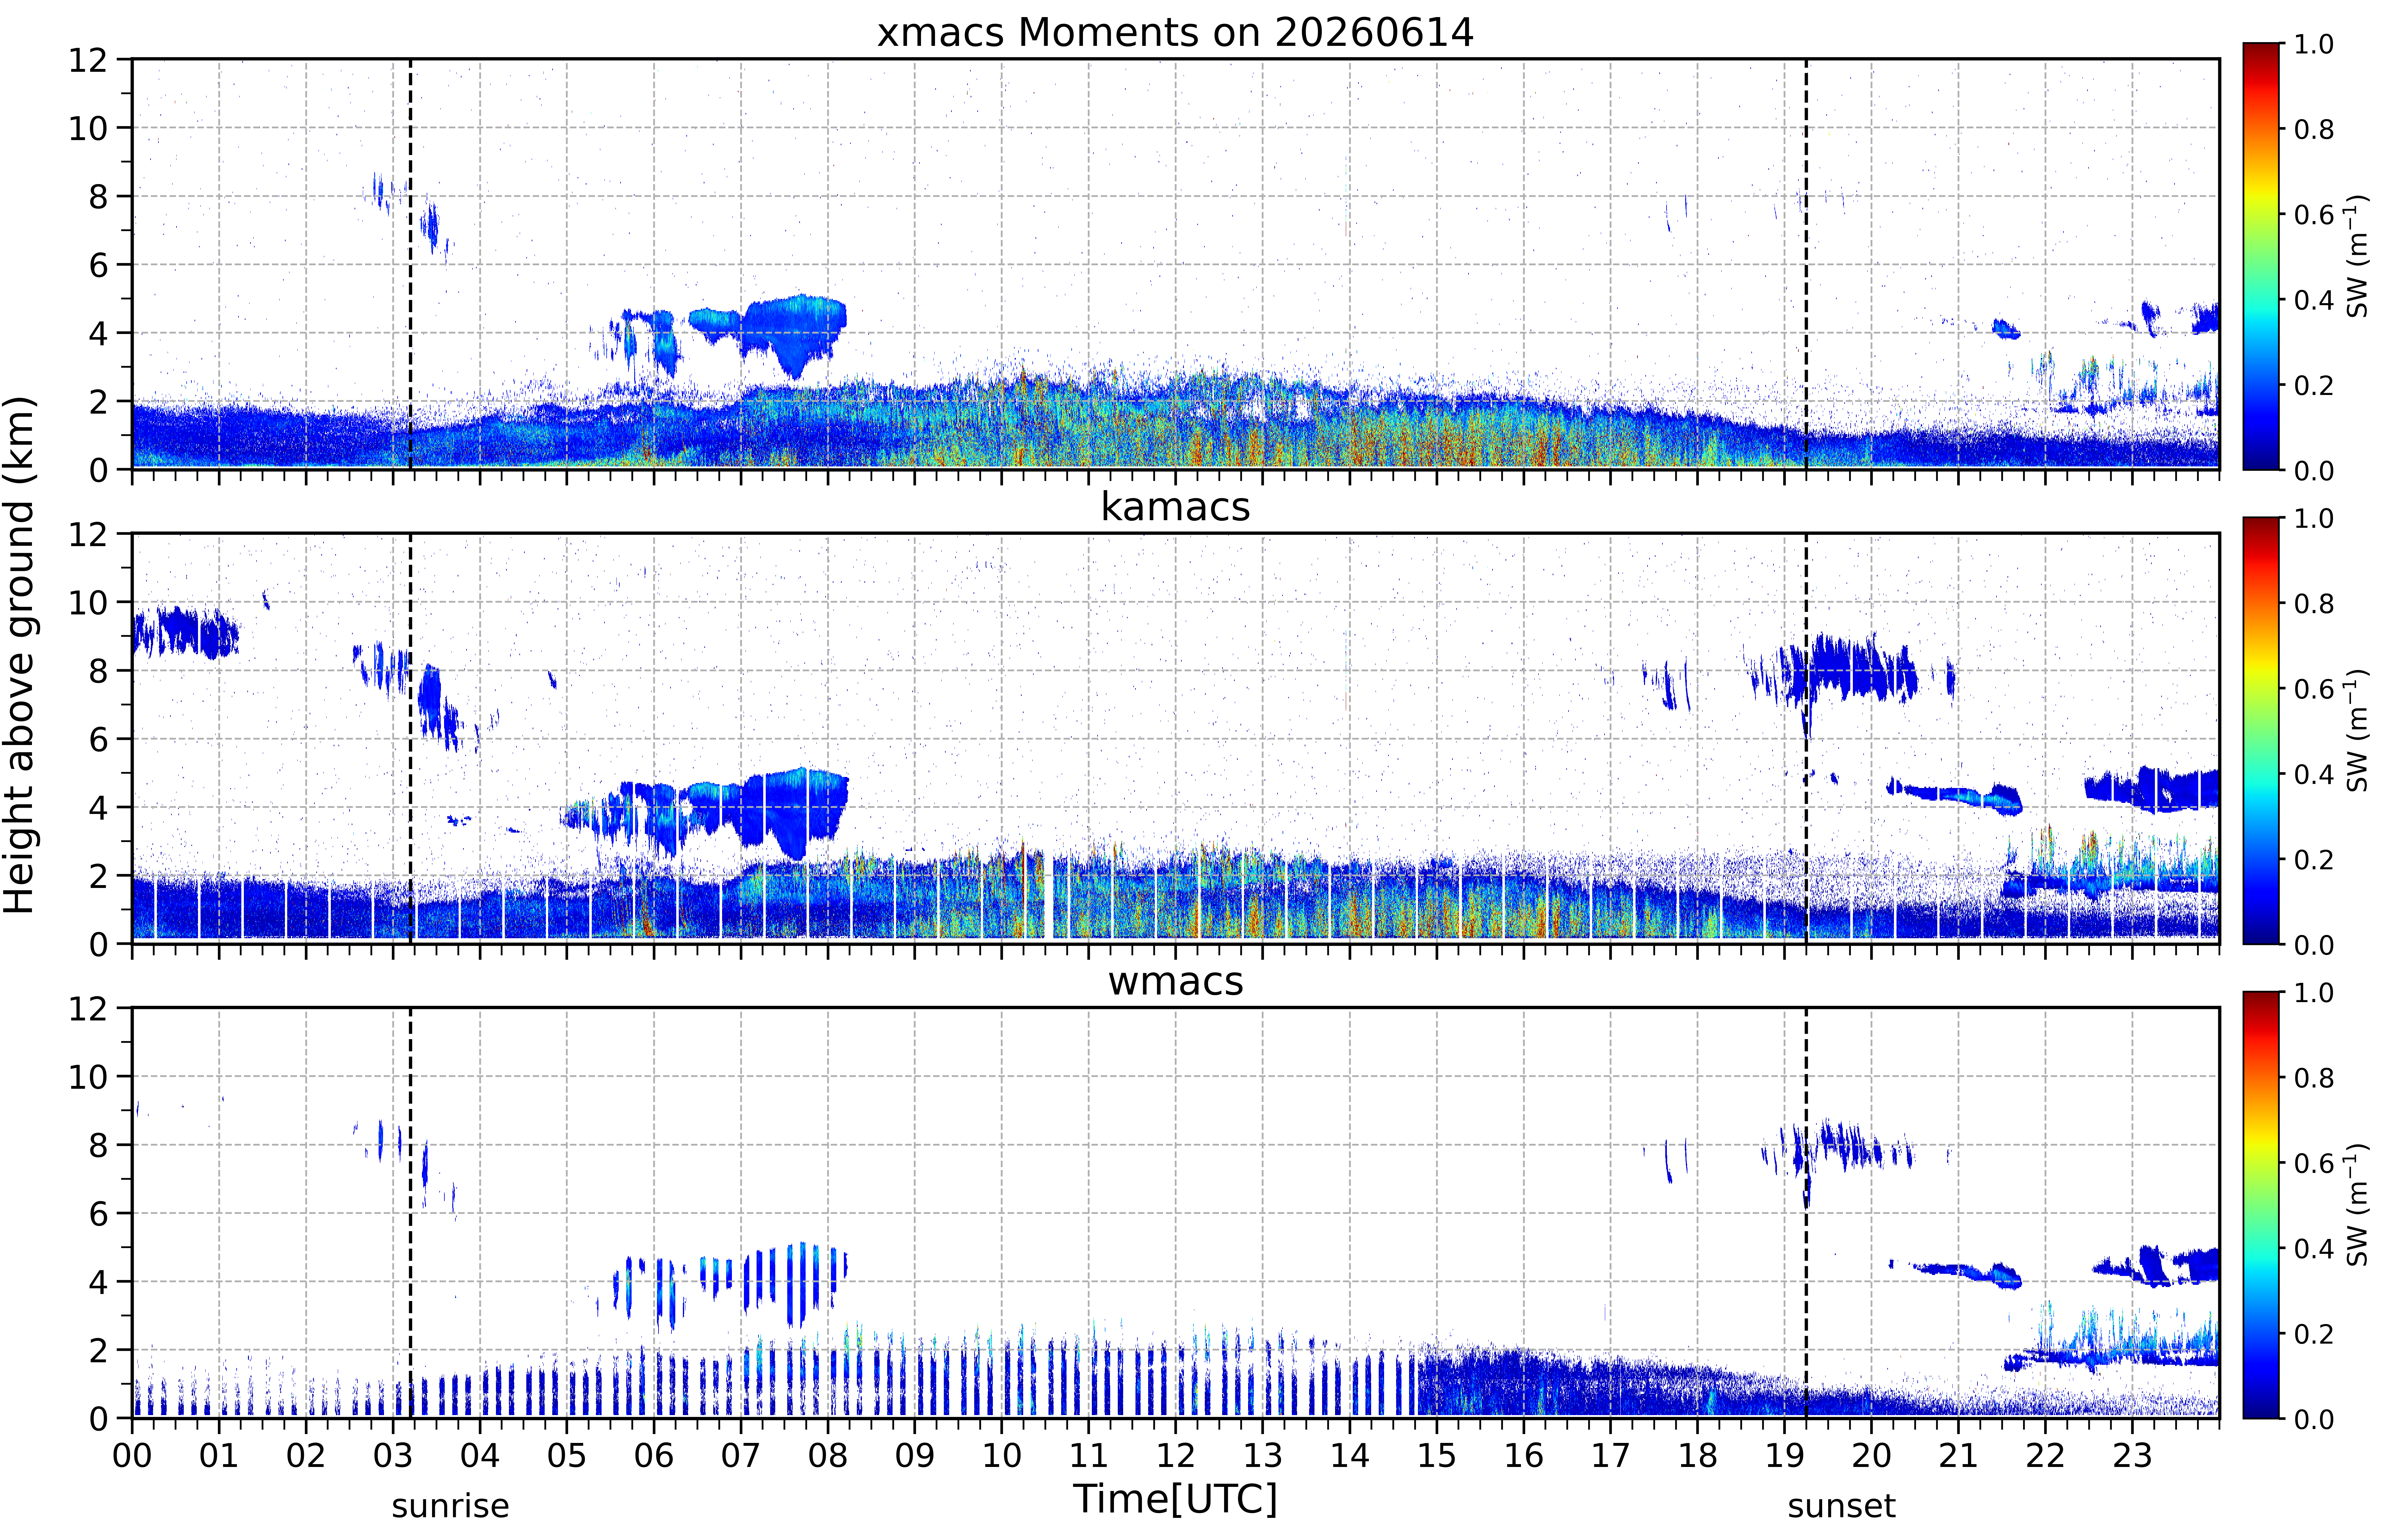Select the sunrise dashed line in wmacs panel
This screenshot has width=2388, height=1540.
(410, 1213)
